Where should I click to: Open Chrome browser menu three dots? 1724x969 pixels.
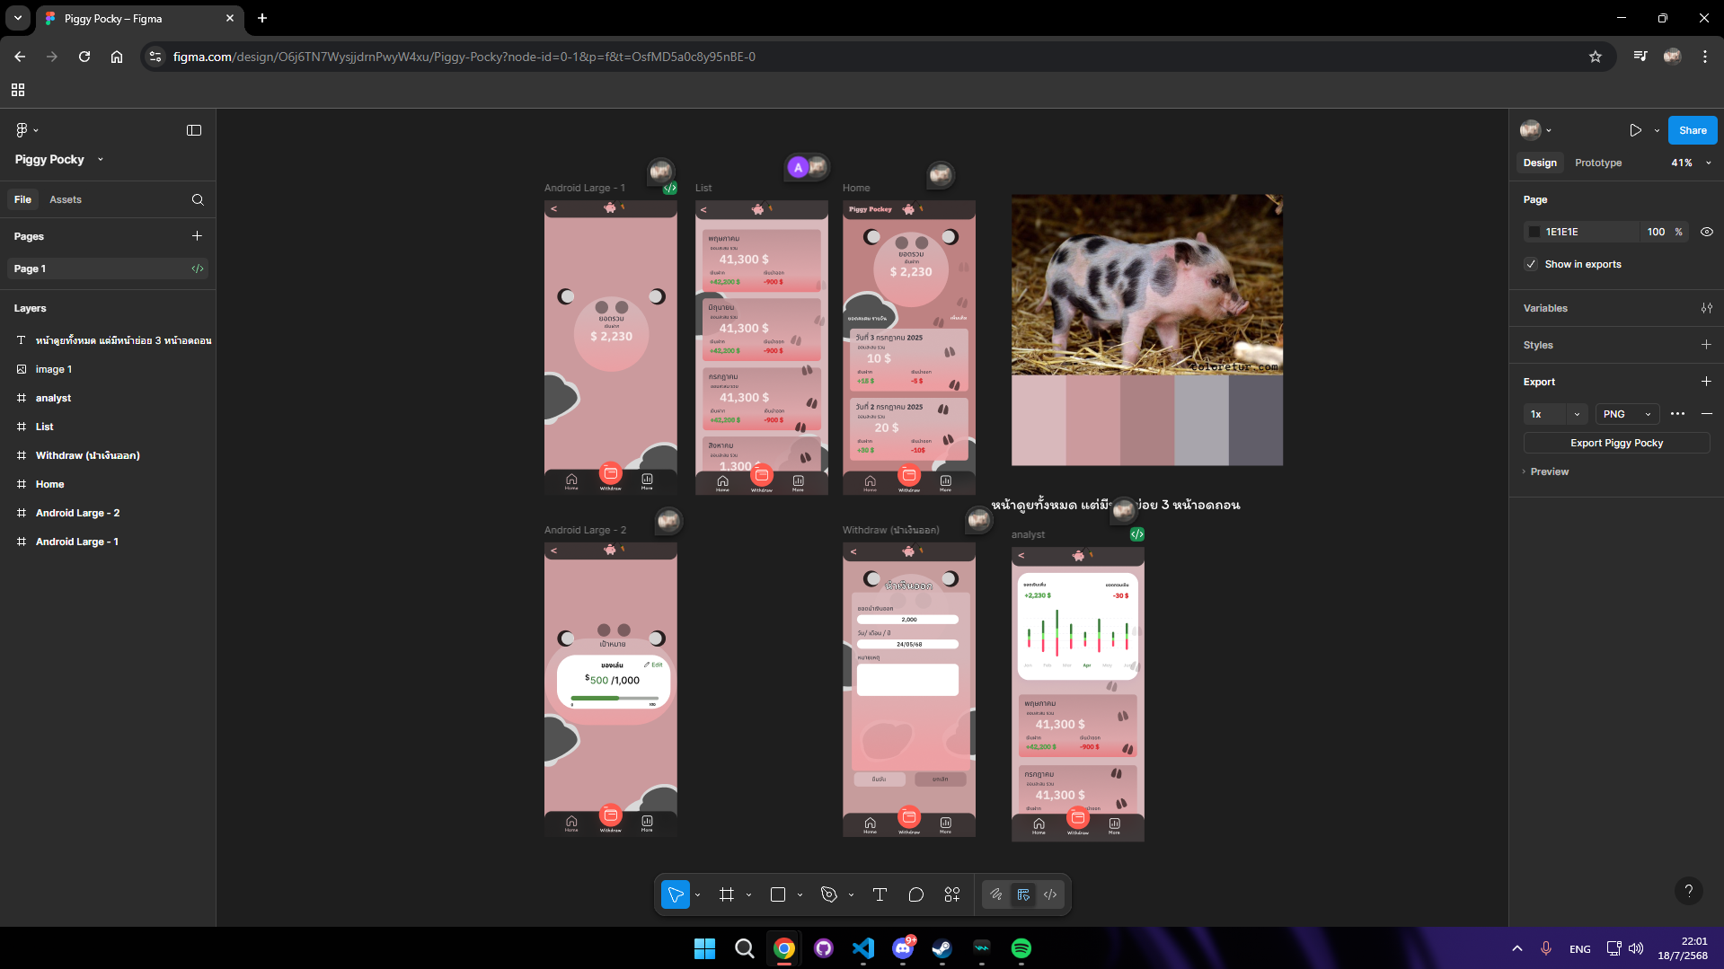pyautogui.click(x=1704, y=57)
